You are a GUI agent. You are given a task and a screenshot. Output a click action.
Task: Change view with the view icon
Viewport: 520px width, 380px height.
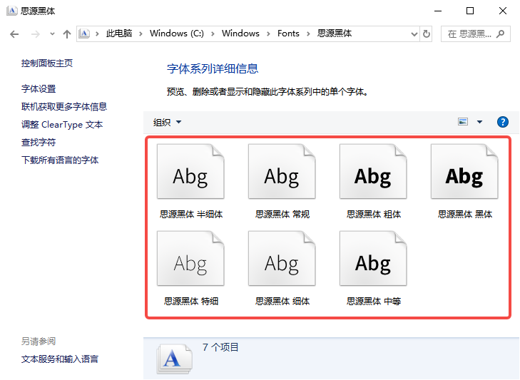[463, 122]
